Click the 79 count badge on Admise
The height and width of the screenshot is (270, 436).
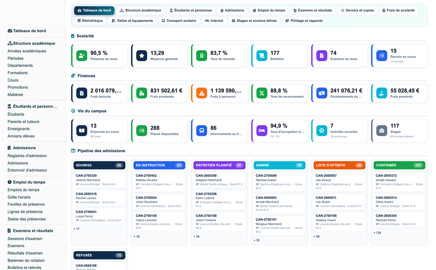[299, 165]
